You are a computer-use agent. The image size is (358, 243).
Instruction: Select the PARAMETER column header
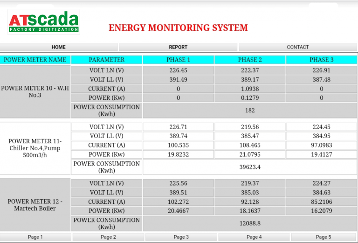point(107,60)
